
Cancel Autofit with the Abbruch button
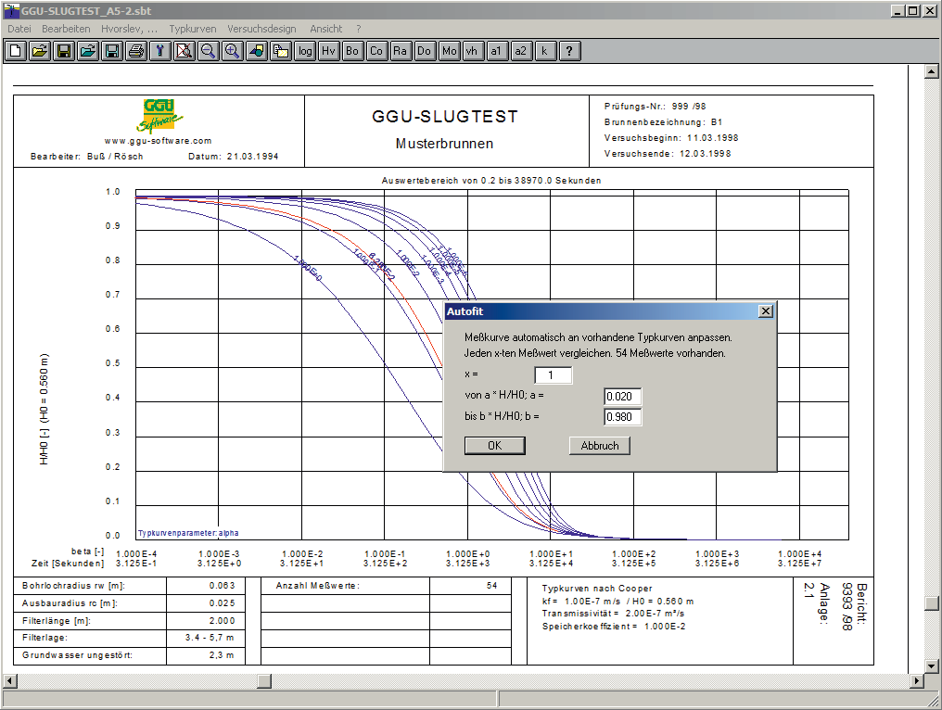[600, 446]
